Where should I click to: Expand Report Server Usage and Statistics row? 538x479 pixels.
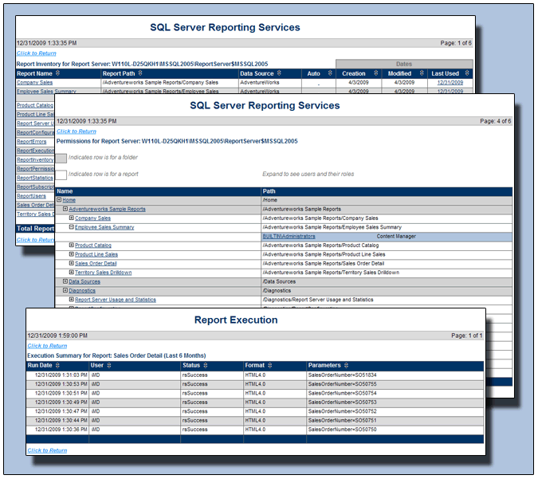click(72, 300)
